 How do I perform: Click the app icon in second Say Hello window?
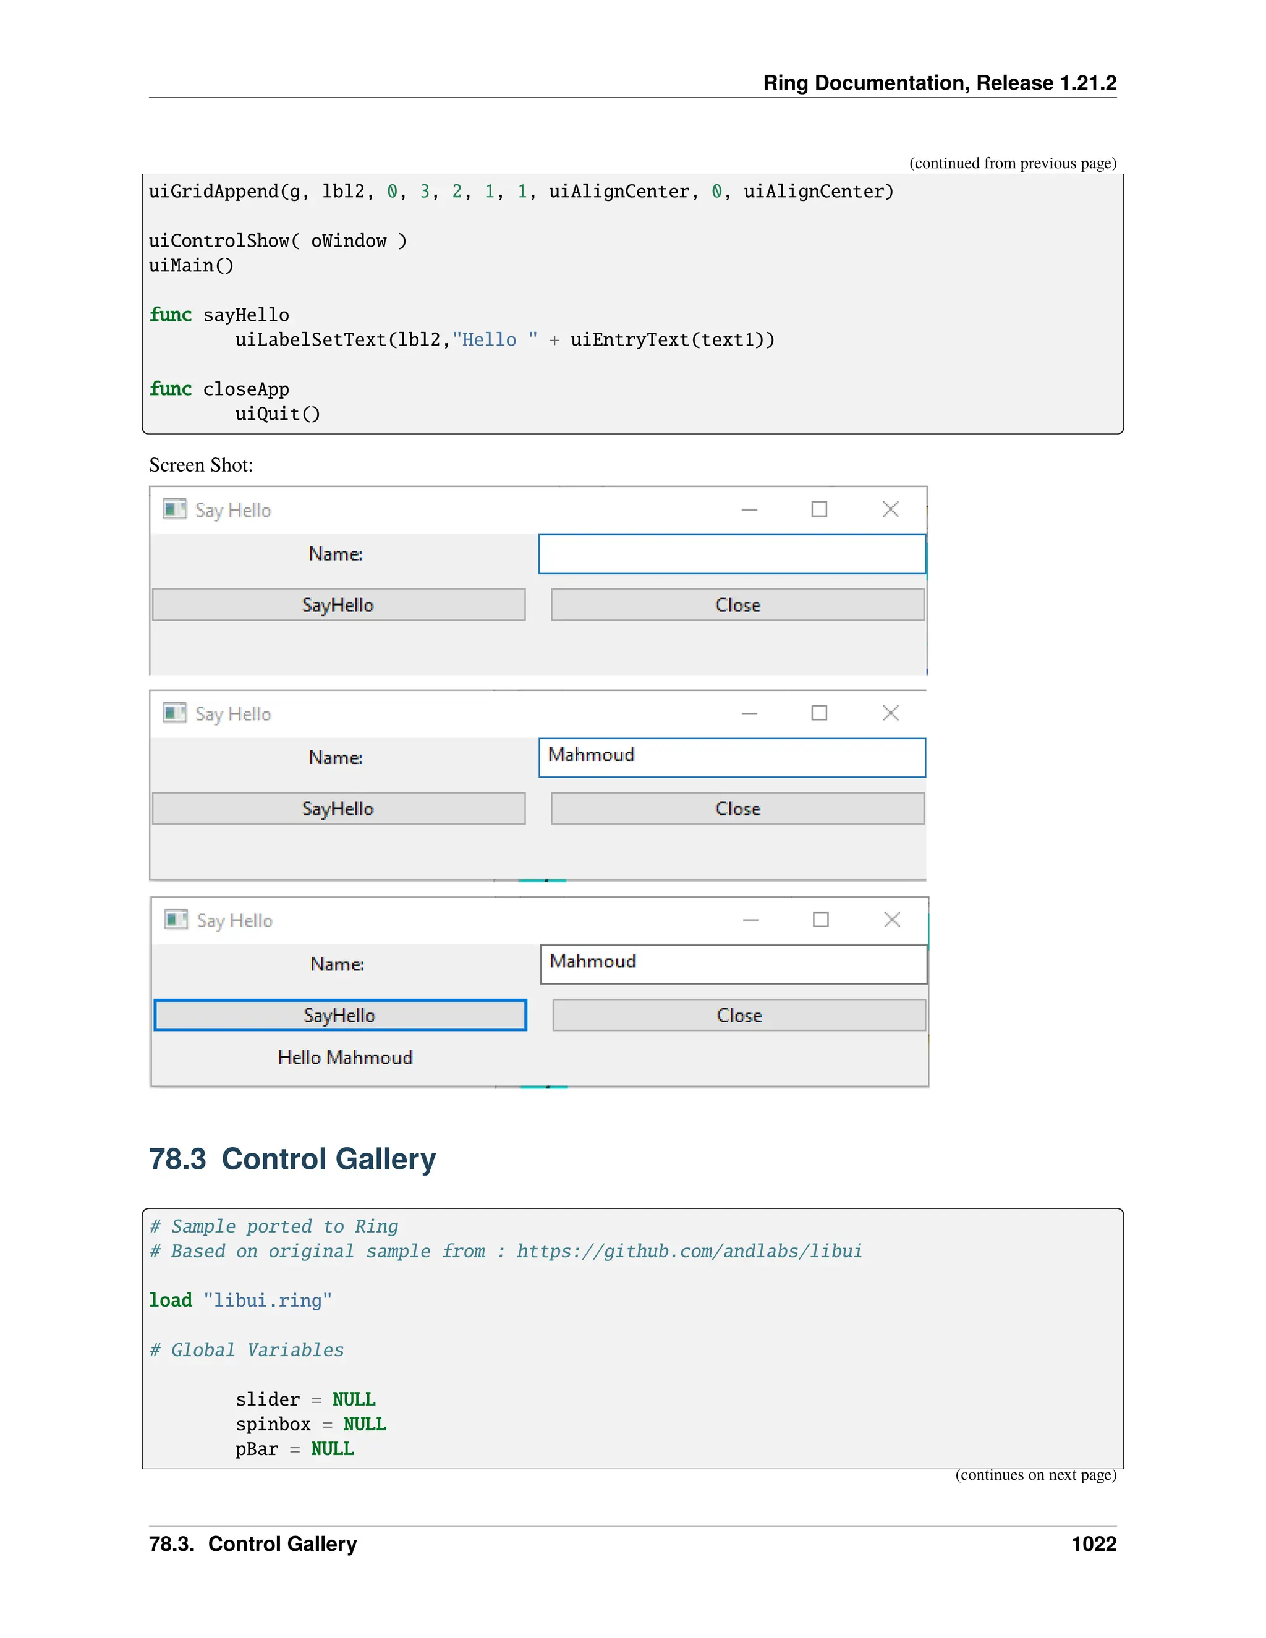(174, 713)
